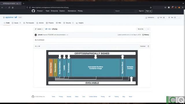The image size is (185, 104).
Task: Open Privacy footer link
Action: (x=61, y=96)
